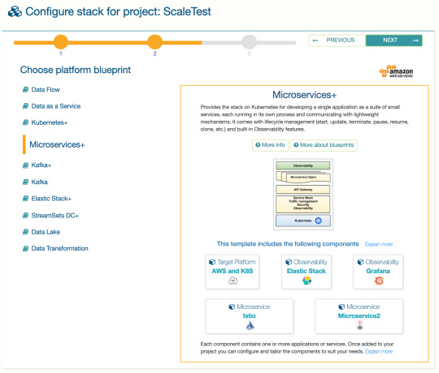Click the book icon beside Data as a Service
The image size is (439, 373).
click(25, 106)
